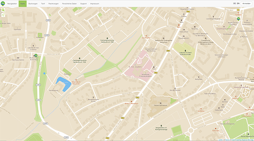This screenshot has width=254, height=141.
Task: Select the station marker near Wochenmarkt Kronenberg
Action: 36,55
